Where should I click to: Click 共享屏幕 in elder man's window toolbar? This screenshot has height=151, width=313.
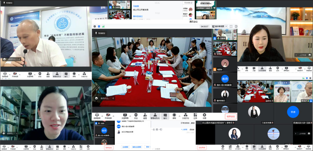click(x=30, y=75)
